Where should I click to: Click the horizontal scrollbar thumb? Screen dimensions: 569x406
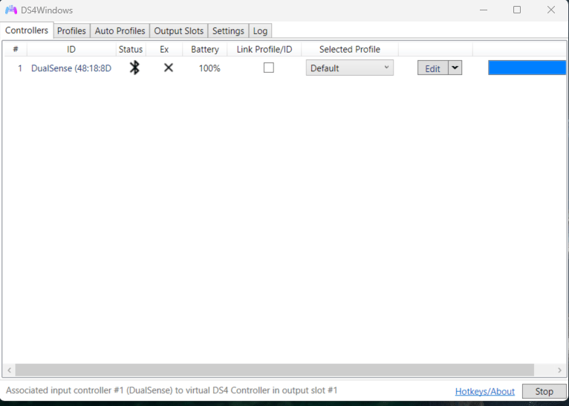coord(275,370)
